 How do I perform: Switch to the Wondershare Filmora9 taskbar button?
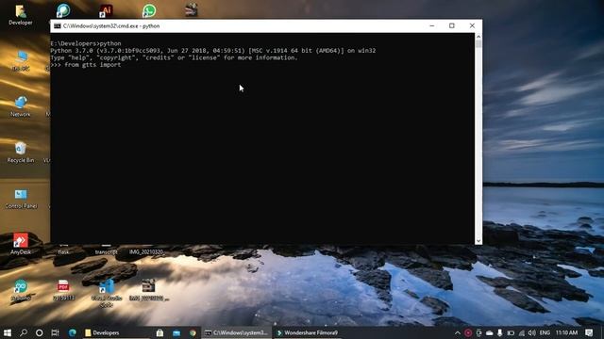(309, 332)
